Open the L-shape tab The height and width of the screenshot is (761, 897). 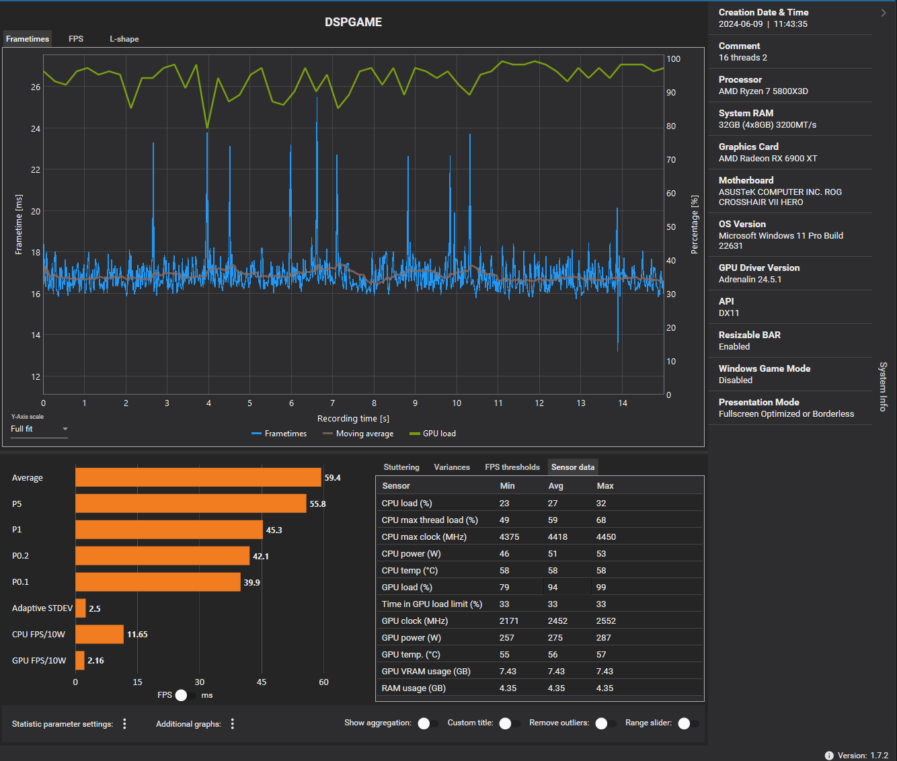(x=124, y=39)
